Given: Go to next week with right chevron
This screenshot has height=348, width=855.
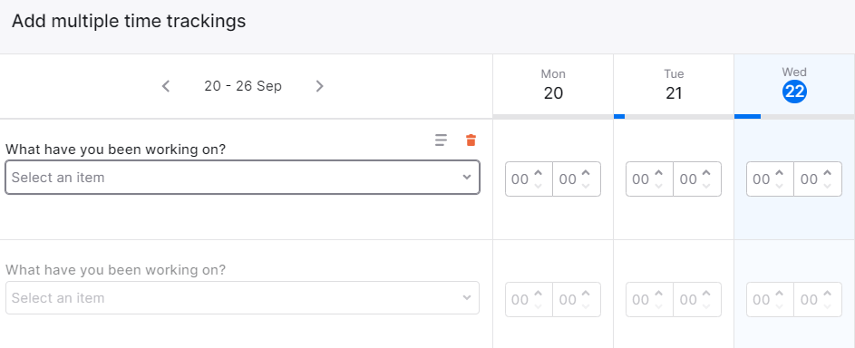Looking at the screenshot, I should (319, 86).
